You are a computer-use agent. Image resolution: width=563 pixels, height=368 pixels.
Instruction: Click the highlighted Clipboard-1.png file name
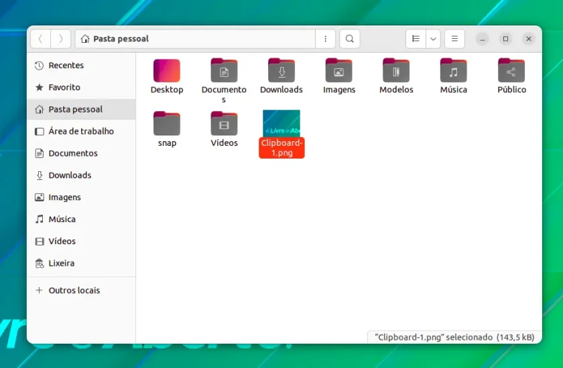[x=282, y=148]
